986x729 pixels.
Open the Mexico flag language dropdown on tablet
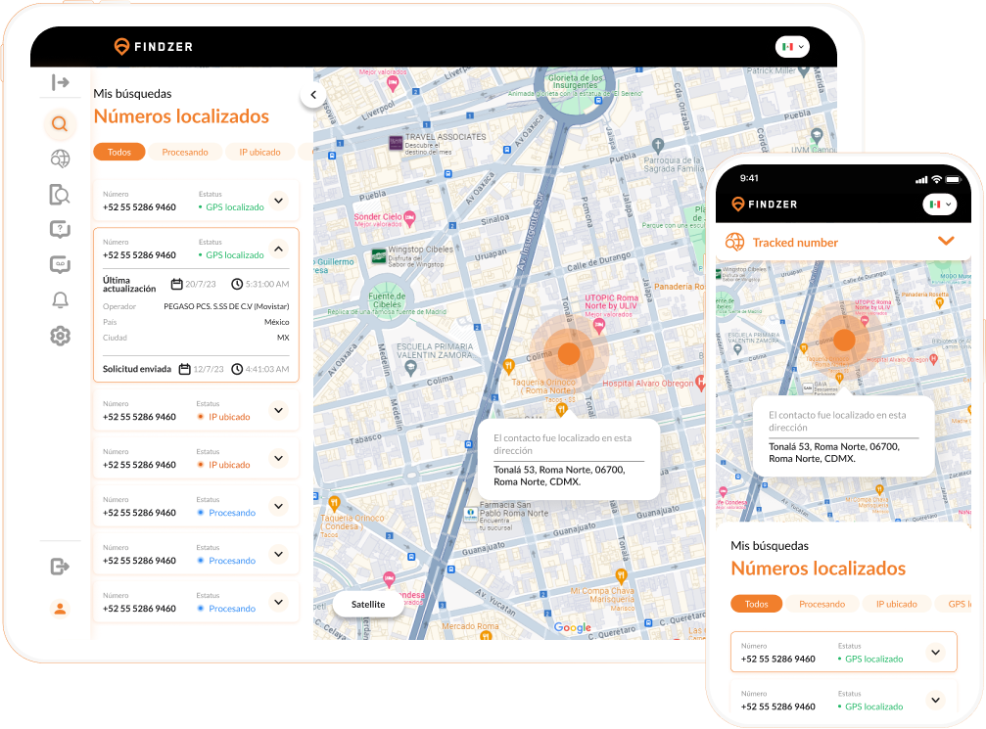click(792, 47)
